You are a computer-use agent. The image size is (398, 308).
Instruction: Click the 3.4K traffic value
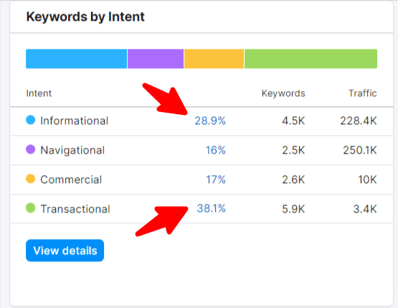(x=365, y=209)
